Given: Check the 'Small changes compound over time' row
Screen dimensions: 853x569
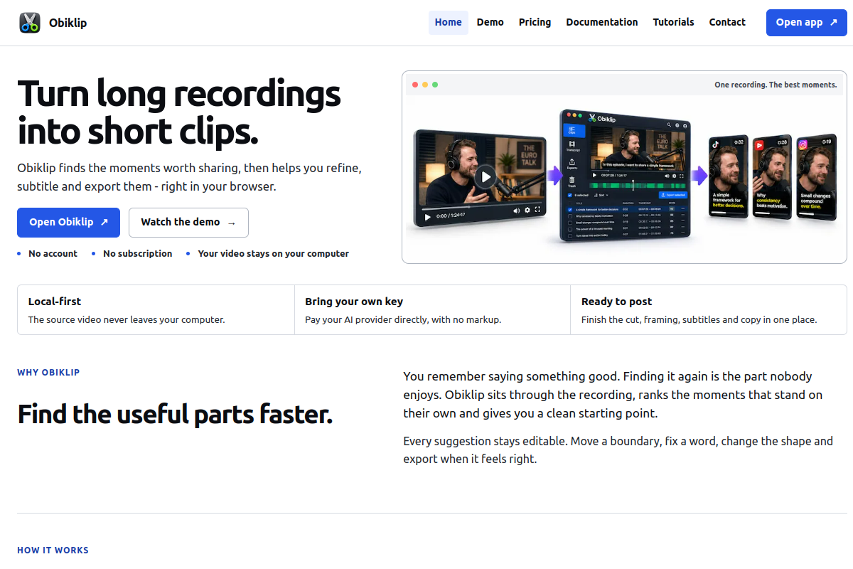Looking at the screenshot, I should click(x=570, y=223).
